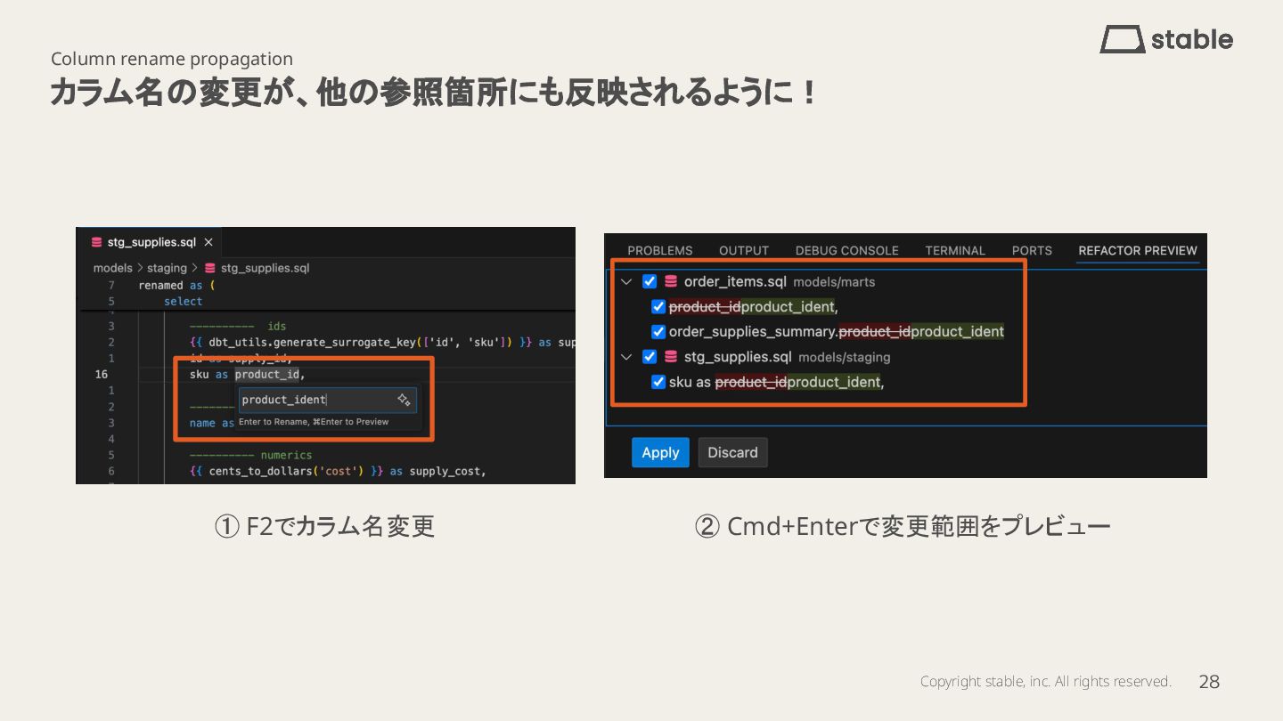Click 'staging' in the breadcrumb path
Viewport: 1283px width, 721px height.
tap(167, 268)
